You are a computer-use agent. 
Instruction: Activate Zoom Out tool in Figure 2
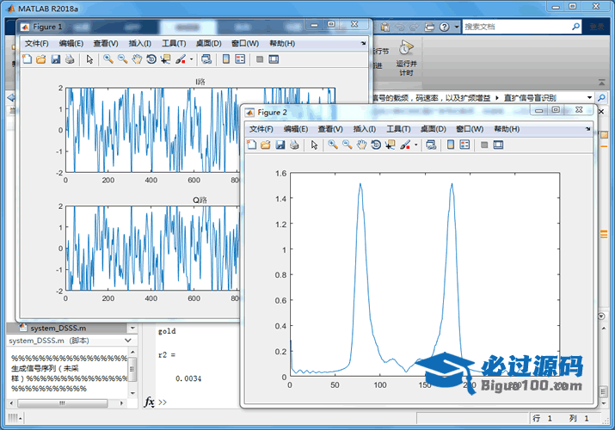pos(347,144)
